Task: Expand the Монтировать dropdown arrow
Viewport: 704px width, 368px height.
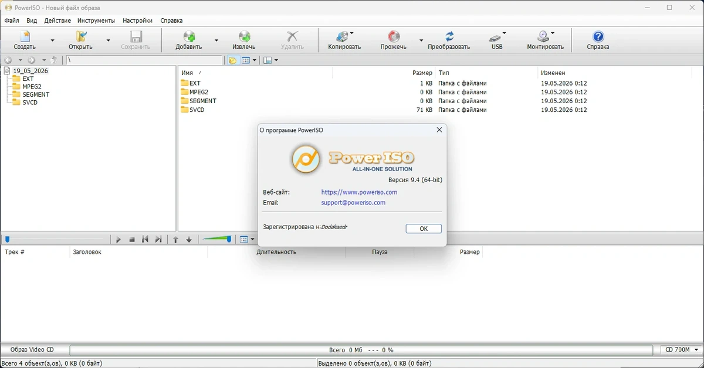Action: [x=553, y=33]
